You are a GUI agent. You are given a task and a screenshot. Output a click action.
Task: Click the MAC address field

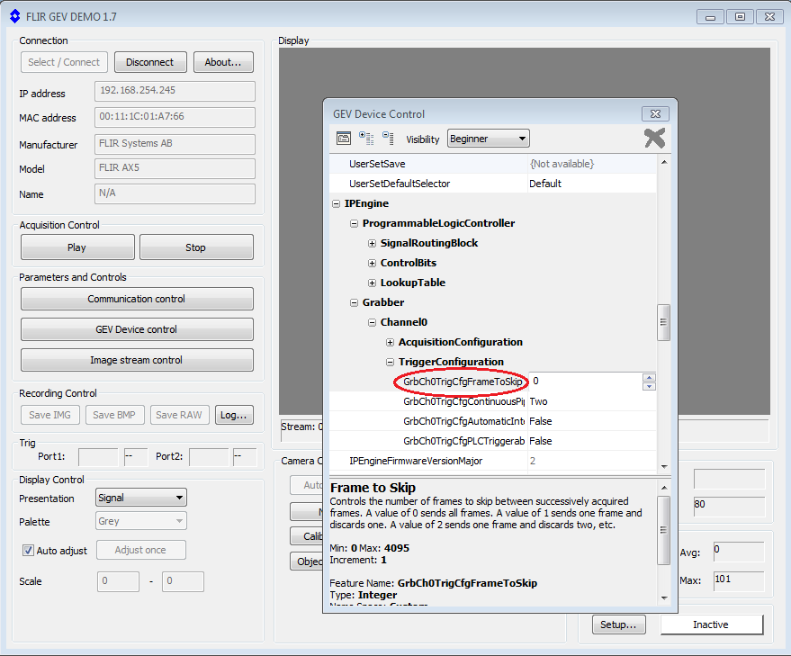(x=175, y=117)
